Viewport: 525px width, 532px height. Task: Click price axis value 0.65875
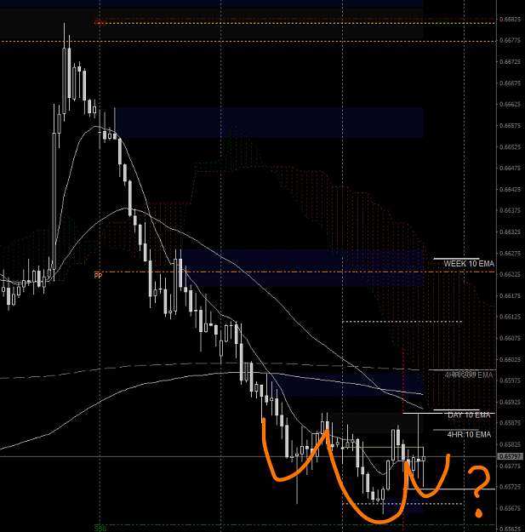coord(510,423)
